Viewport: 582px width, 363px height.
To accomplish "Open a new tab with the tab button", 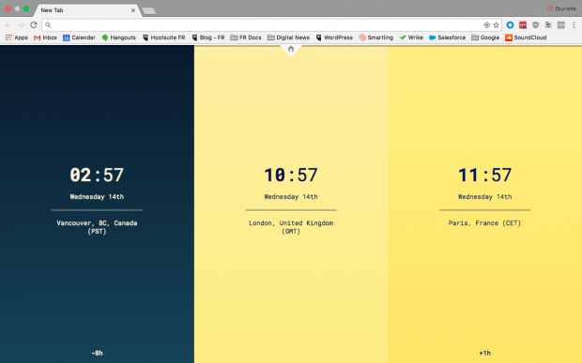I will click(149, 10).
